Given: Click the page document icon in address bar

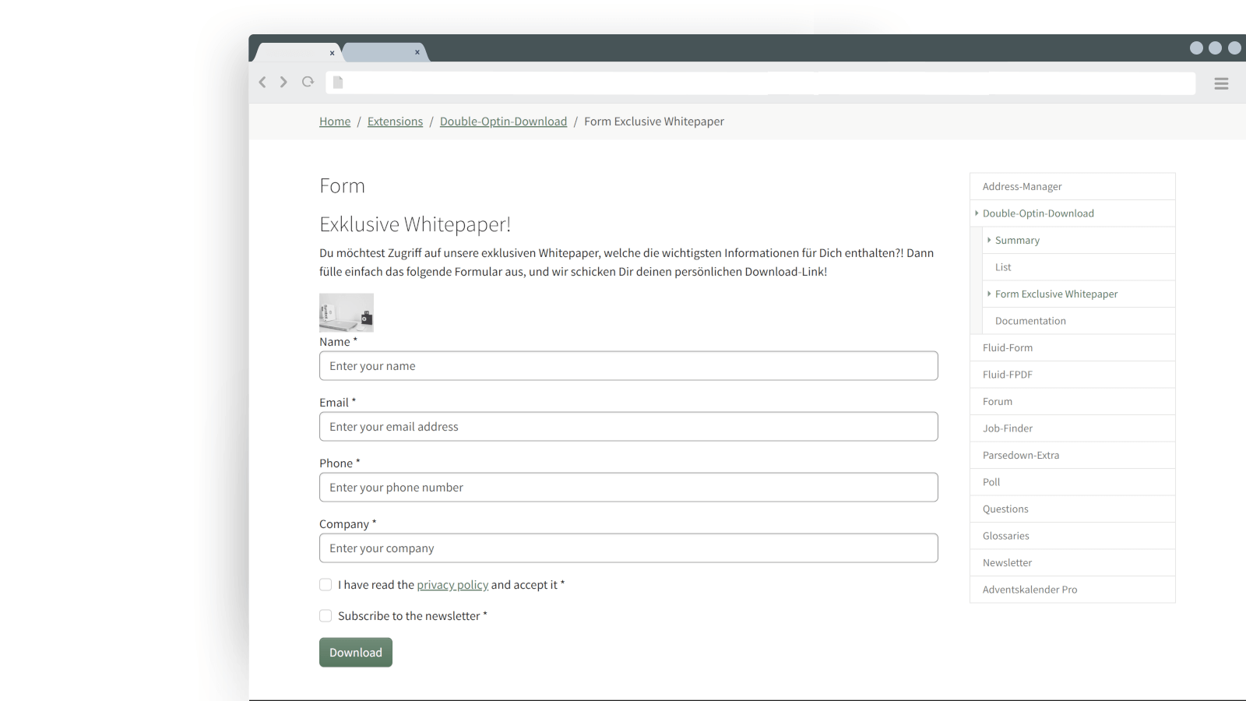Looking at the screenshot, I should [x=338, y=83].
